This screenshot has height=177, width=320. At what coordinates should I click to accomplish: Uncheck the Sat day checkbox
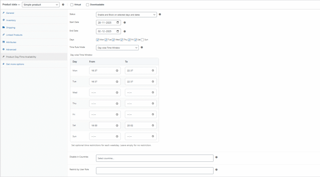[x=136, y=40]
